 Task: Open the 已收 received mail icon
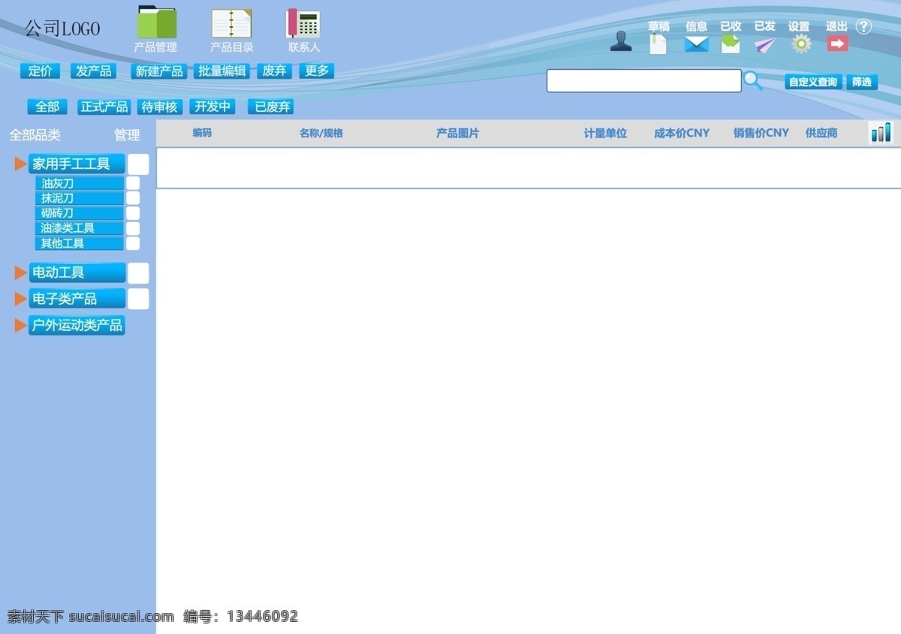(x=730, y=44)
